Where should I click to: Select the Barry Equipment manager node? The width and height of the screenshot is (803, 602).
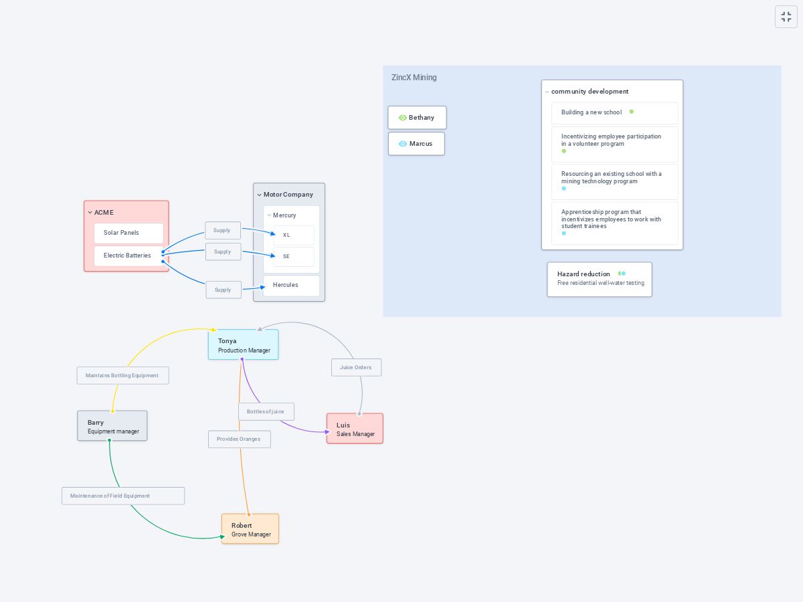[112, 426]
